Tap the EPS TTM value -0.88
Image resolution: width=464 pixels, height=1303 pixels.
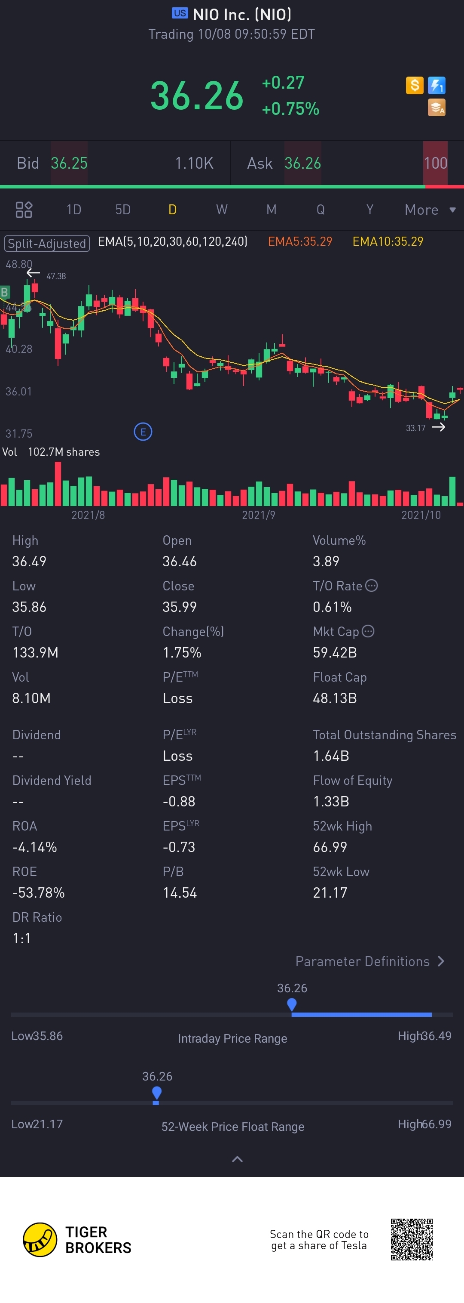[179, 801]
